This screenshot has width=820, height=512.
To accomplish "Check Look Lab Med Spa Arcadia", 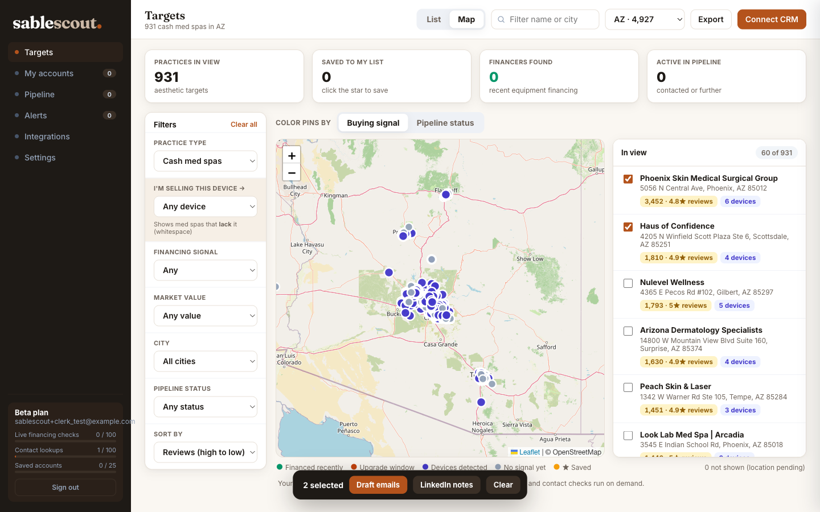I will 628,435.
